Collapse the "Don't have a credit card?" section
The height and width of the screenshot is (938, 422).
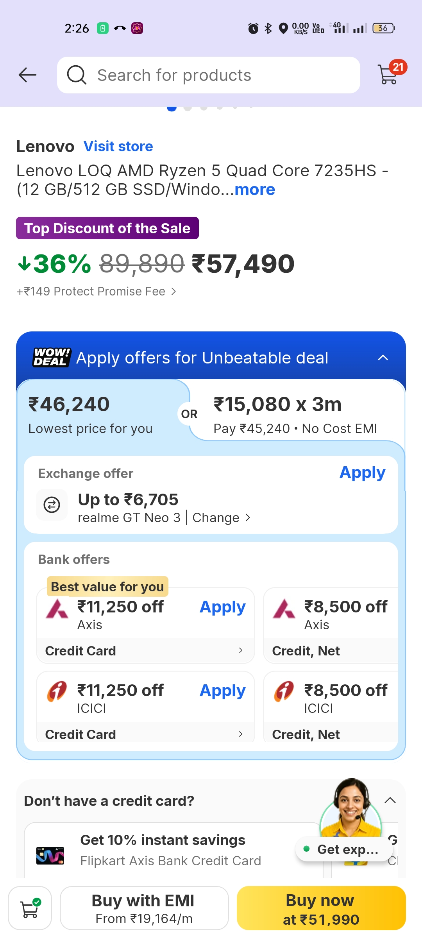390,800
